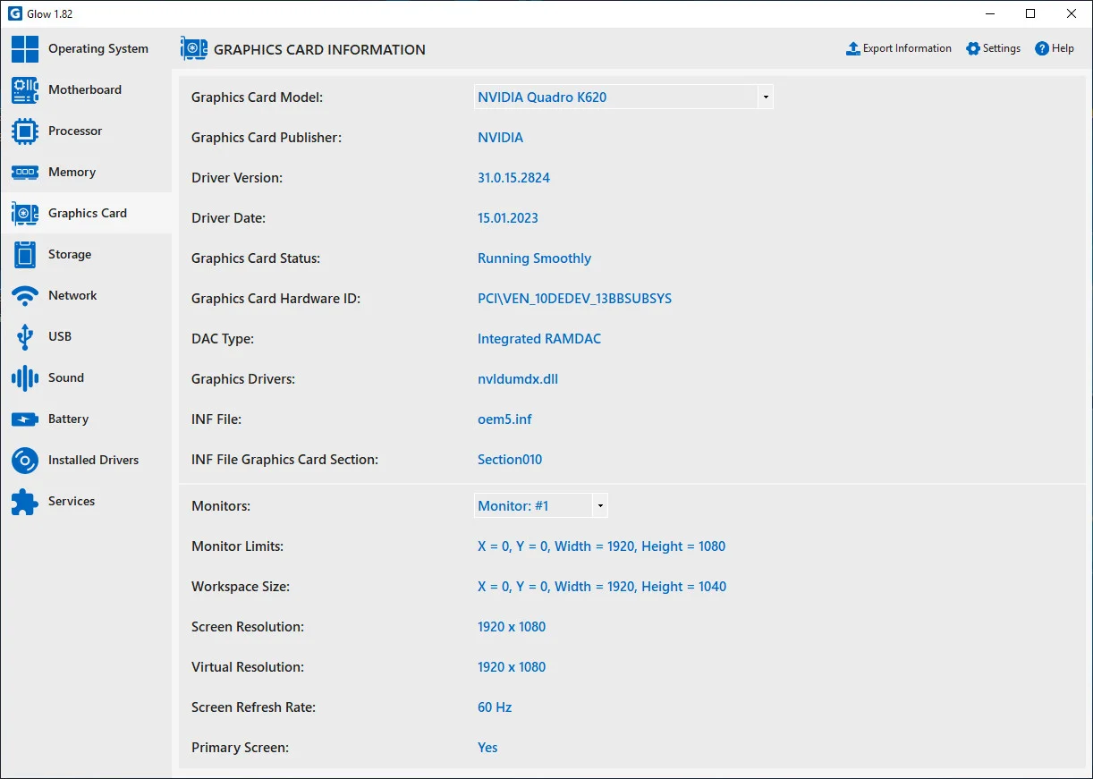Open the Battery section label

tap(68, 419)
